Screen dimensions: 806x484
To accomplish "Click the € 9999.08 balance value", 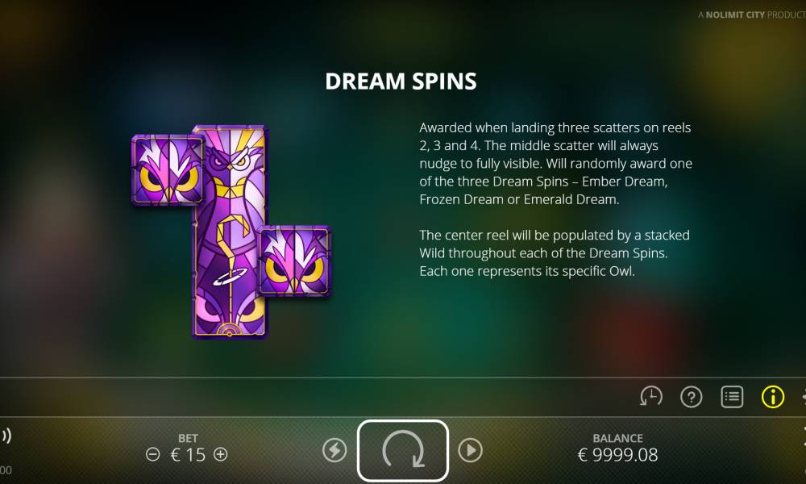I will (x=617, y=455).
